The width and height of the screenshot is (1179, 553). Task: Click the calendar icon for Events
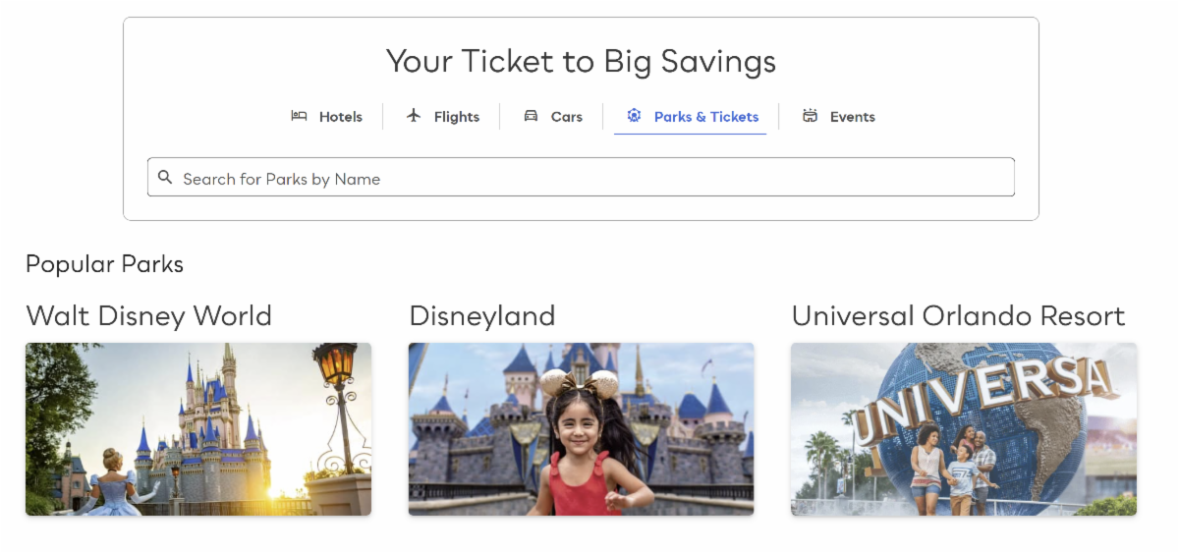810,116
